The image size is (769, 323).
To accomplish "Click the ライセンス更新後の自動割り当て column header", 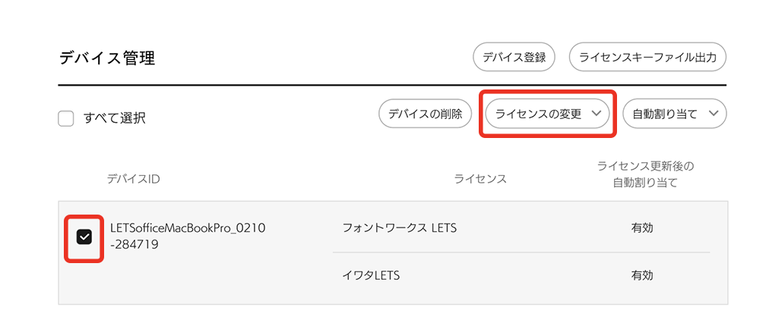I will [x=646, y=174].
